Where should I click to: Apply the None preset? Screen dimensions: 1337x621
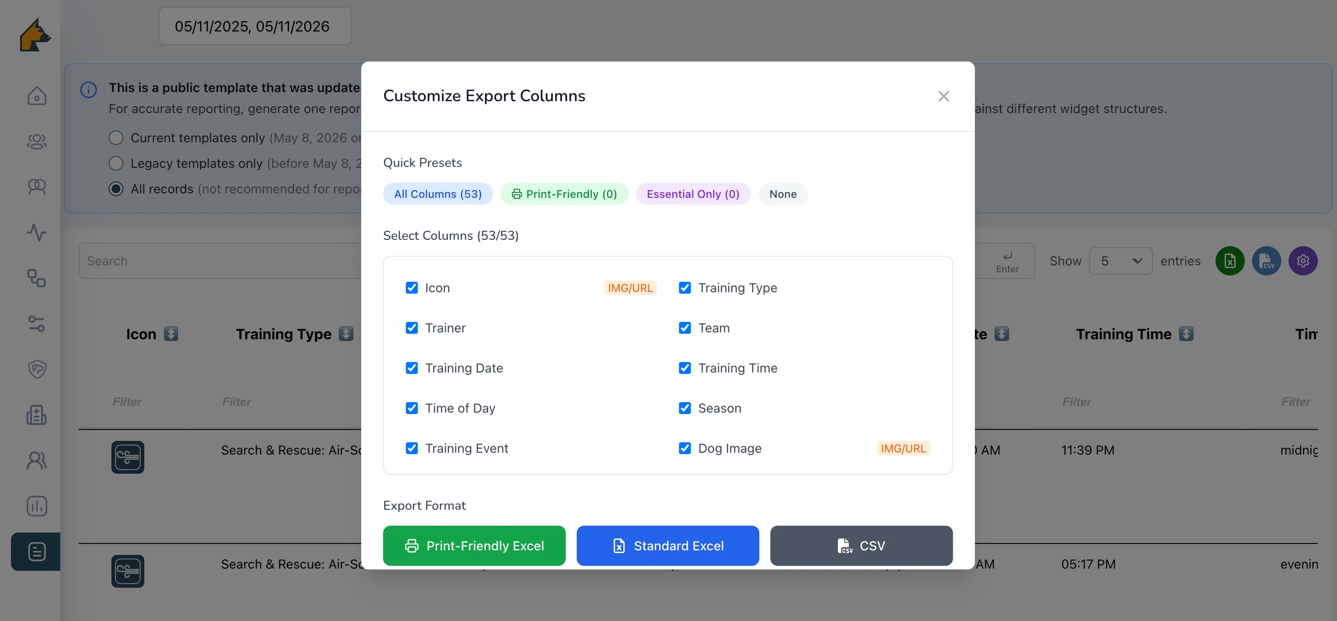(783, 194)
